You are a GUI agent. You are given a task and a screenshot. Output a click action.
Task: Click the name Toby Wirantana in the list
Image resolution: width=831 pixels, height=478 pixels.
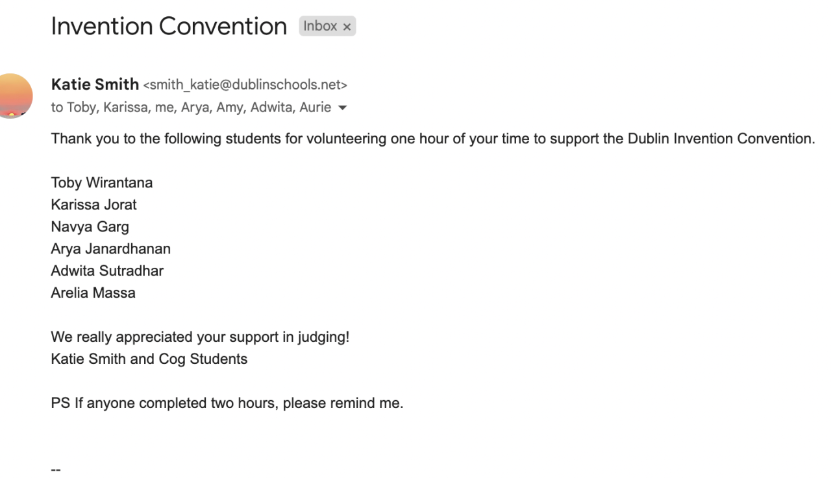coord(102,183)
